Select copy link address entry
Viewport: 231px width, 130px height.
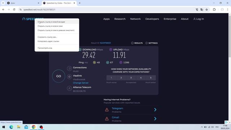[x=57, y=41]
